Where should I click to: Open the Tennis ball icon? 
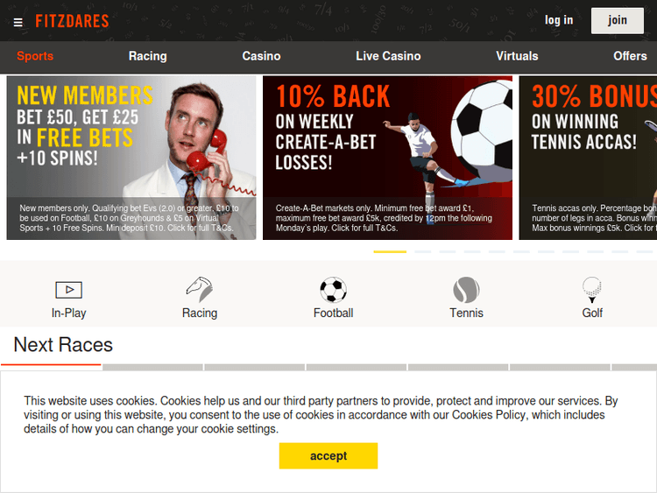click(x=466, y=290)
